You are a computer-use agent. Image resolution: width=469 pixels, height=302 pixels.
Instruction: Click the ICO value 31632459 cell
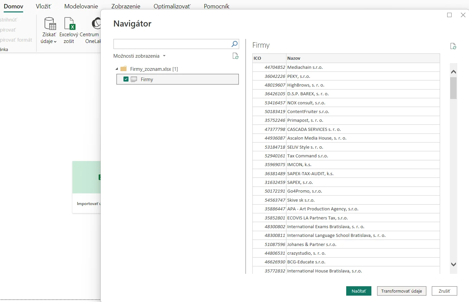click(x=269, y=182)
